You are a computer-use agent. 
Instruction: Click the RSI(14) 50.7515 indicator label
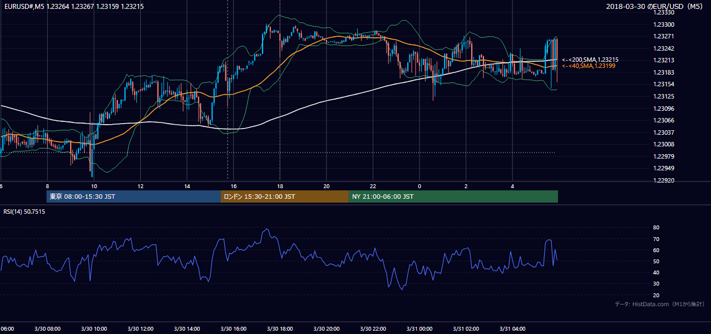pos(24,212)
